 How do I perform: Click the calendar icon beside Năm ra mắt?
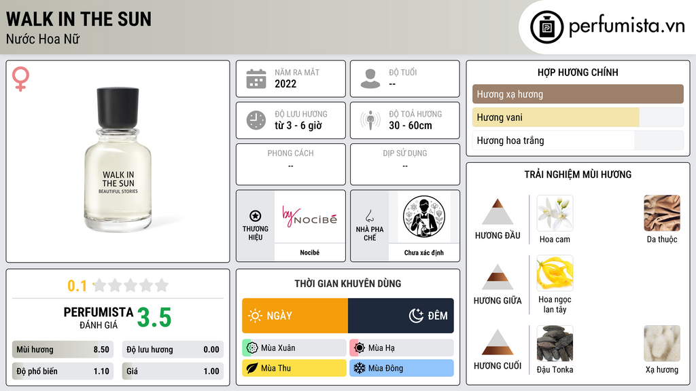[x=256, y=79]
